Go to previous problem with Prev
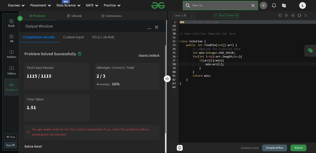This screenshot has width=316, height=153. pos(11,137)
